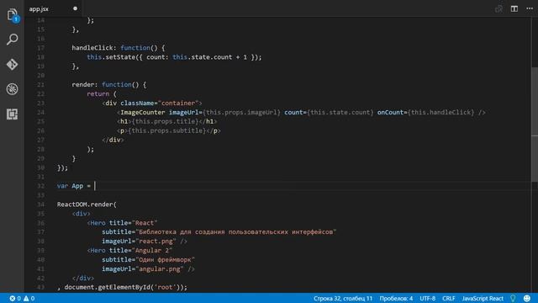Click the title="React" attribute on line 36

(x=133, y=223)
